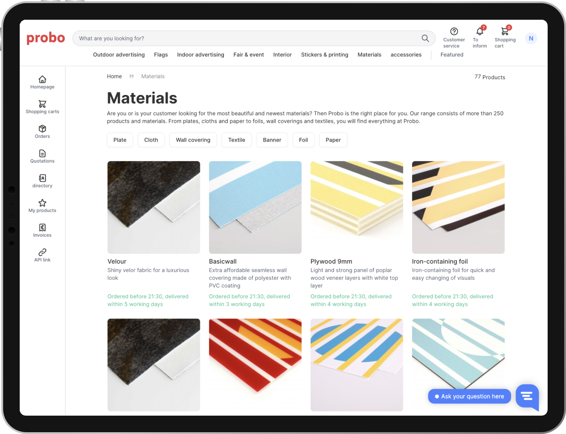Screen dimensions: 566x434
Task: Toggle the Plate material filter
Action: point(120,140)
